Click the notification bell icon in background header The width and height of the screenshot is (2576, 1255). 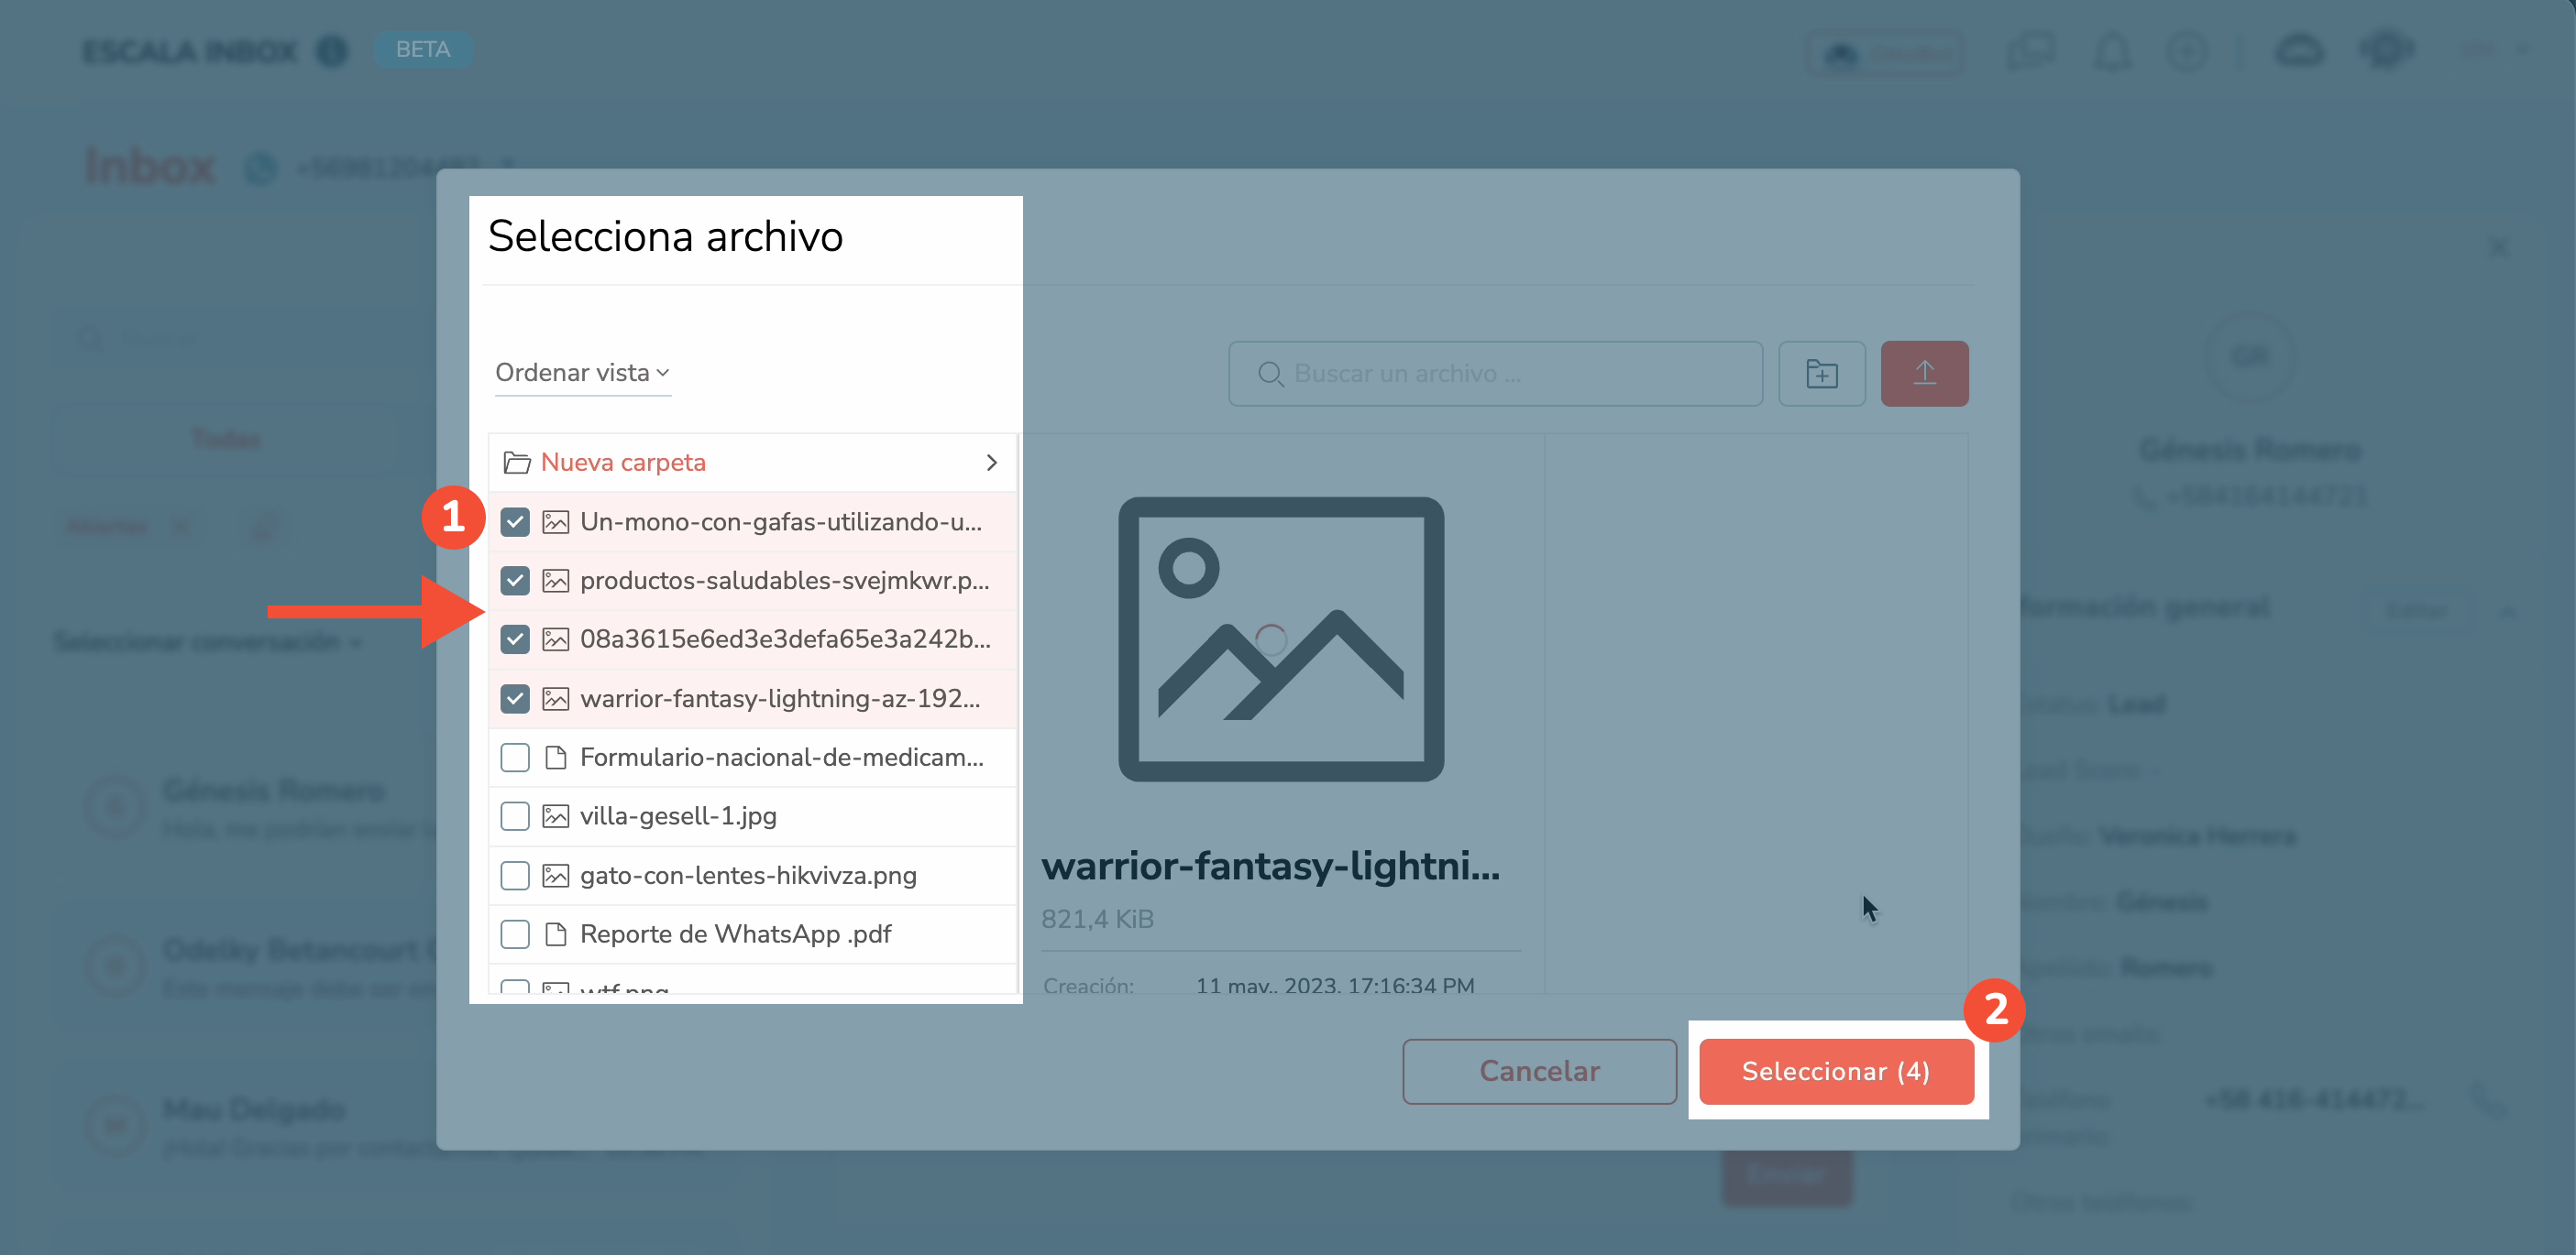pyautogui.click(x=2111, y=52)
